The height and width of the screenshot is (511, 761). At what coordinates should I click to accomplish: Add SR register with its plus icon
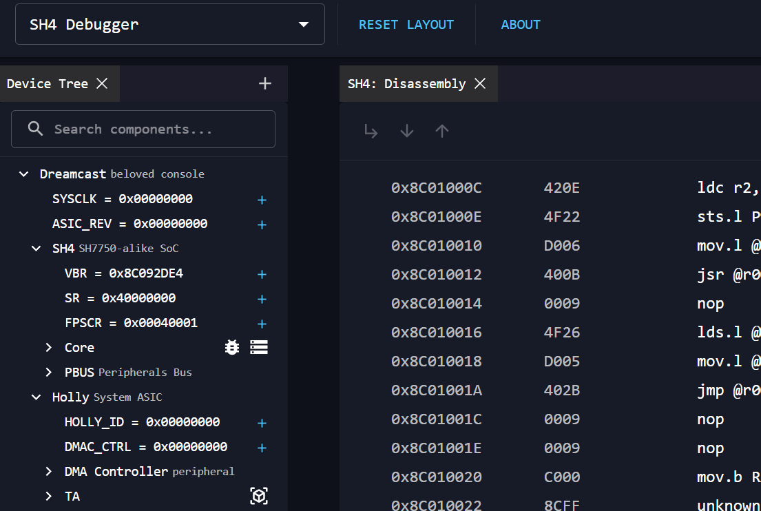[x=262, y=300]
